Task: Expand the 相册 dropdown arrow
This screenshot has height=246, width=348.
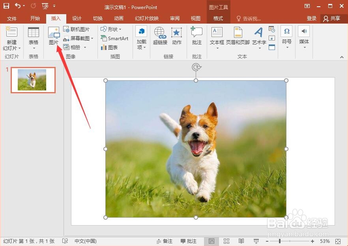Action: pyautogui.click(x=85, y=47)
